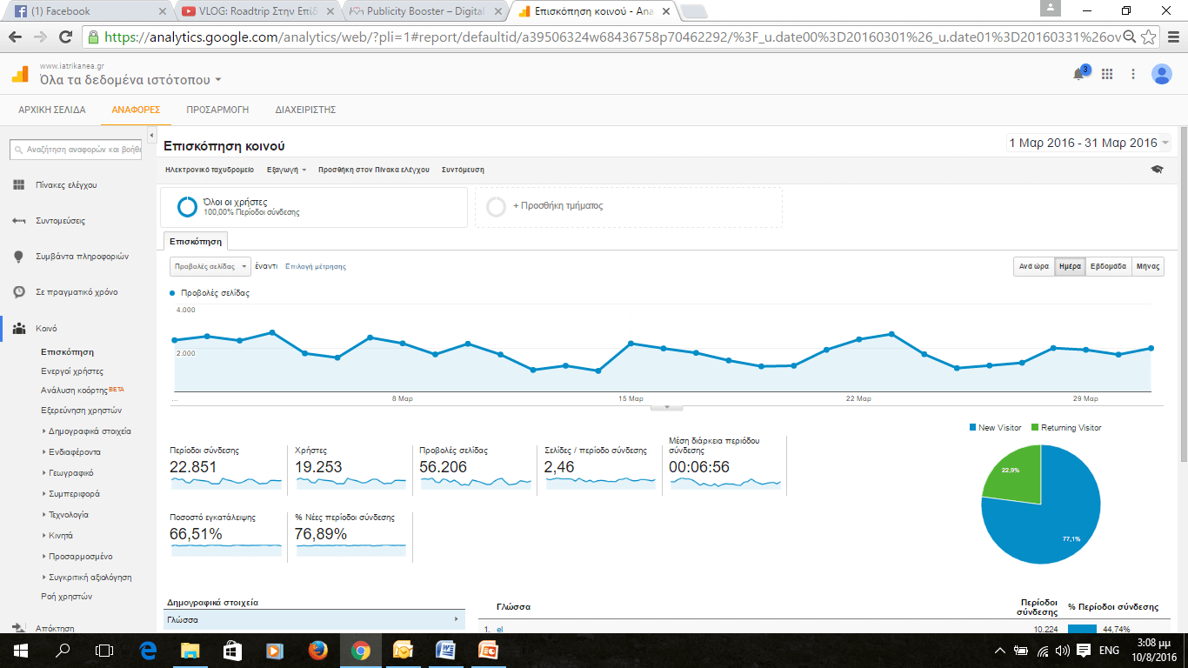The height and width of the screenshot is (668, 1188).
Task: Click the browser reload button
Action: pos(65,37)
